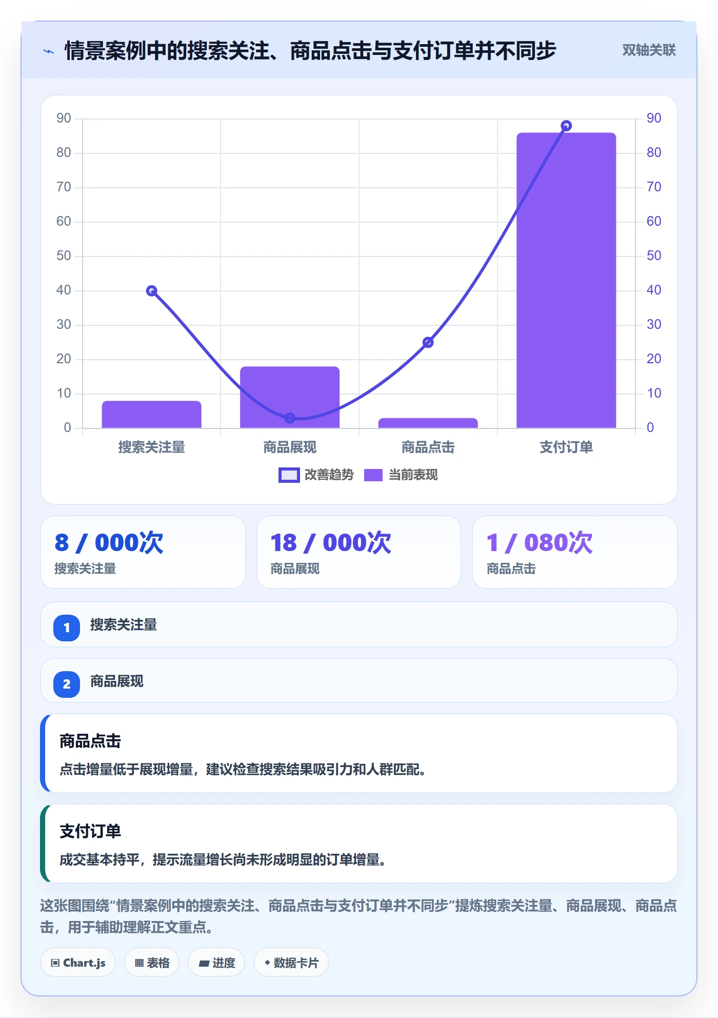Open the 18 / 000次 data card

point(359,552)
